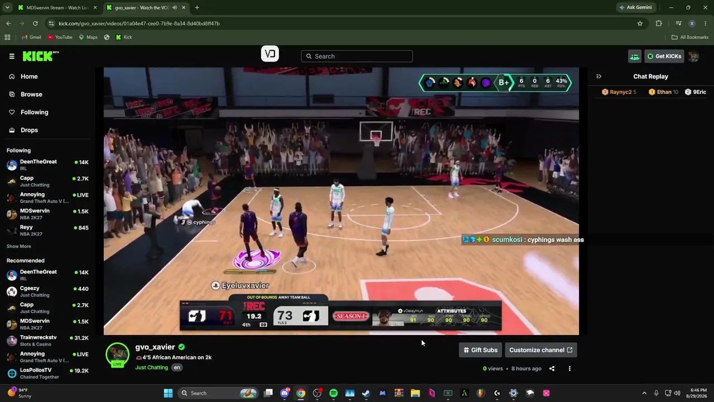Click the Gift Subs button

point(480,350)
